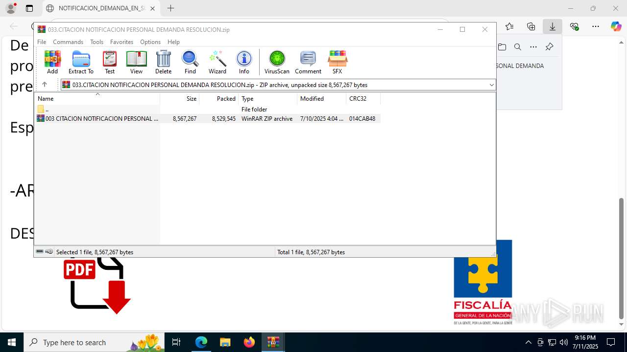627x352 pixels.
Task: Run VirusScan on the archive
Action: point(277,62)
